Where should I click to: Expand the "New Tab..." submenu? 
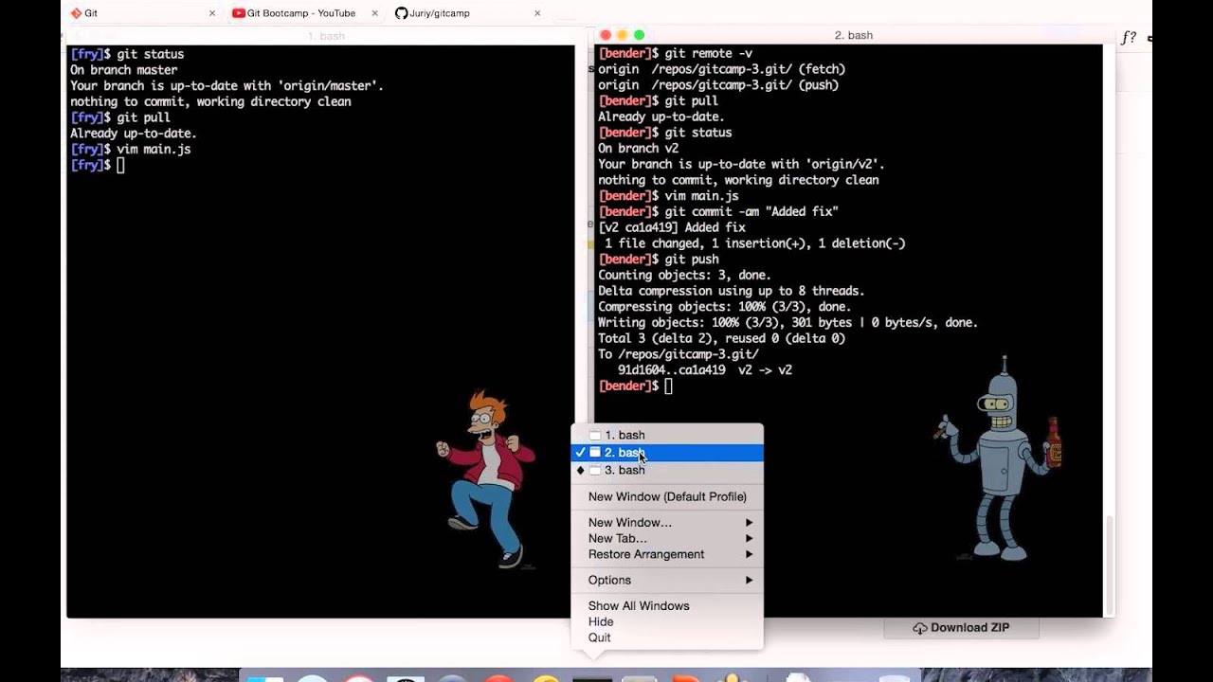tap(667, 538)
